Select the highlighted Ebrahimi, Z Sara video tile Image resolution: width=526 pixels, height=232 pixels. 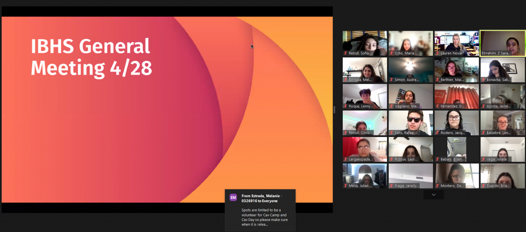503,43
